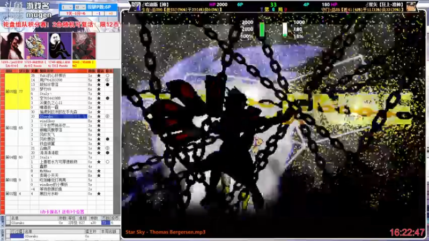Screen dimensions: 429x241
Task: Click the 秒数 column header
Action: 63,218
